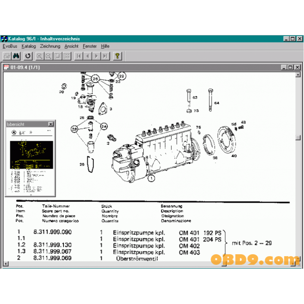Select the fit-to-page view icon

[58, 56]
